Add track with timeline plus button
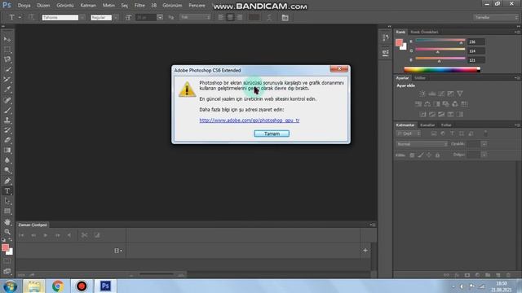The image size is (522, 293). click(365, 251)
